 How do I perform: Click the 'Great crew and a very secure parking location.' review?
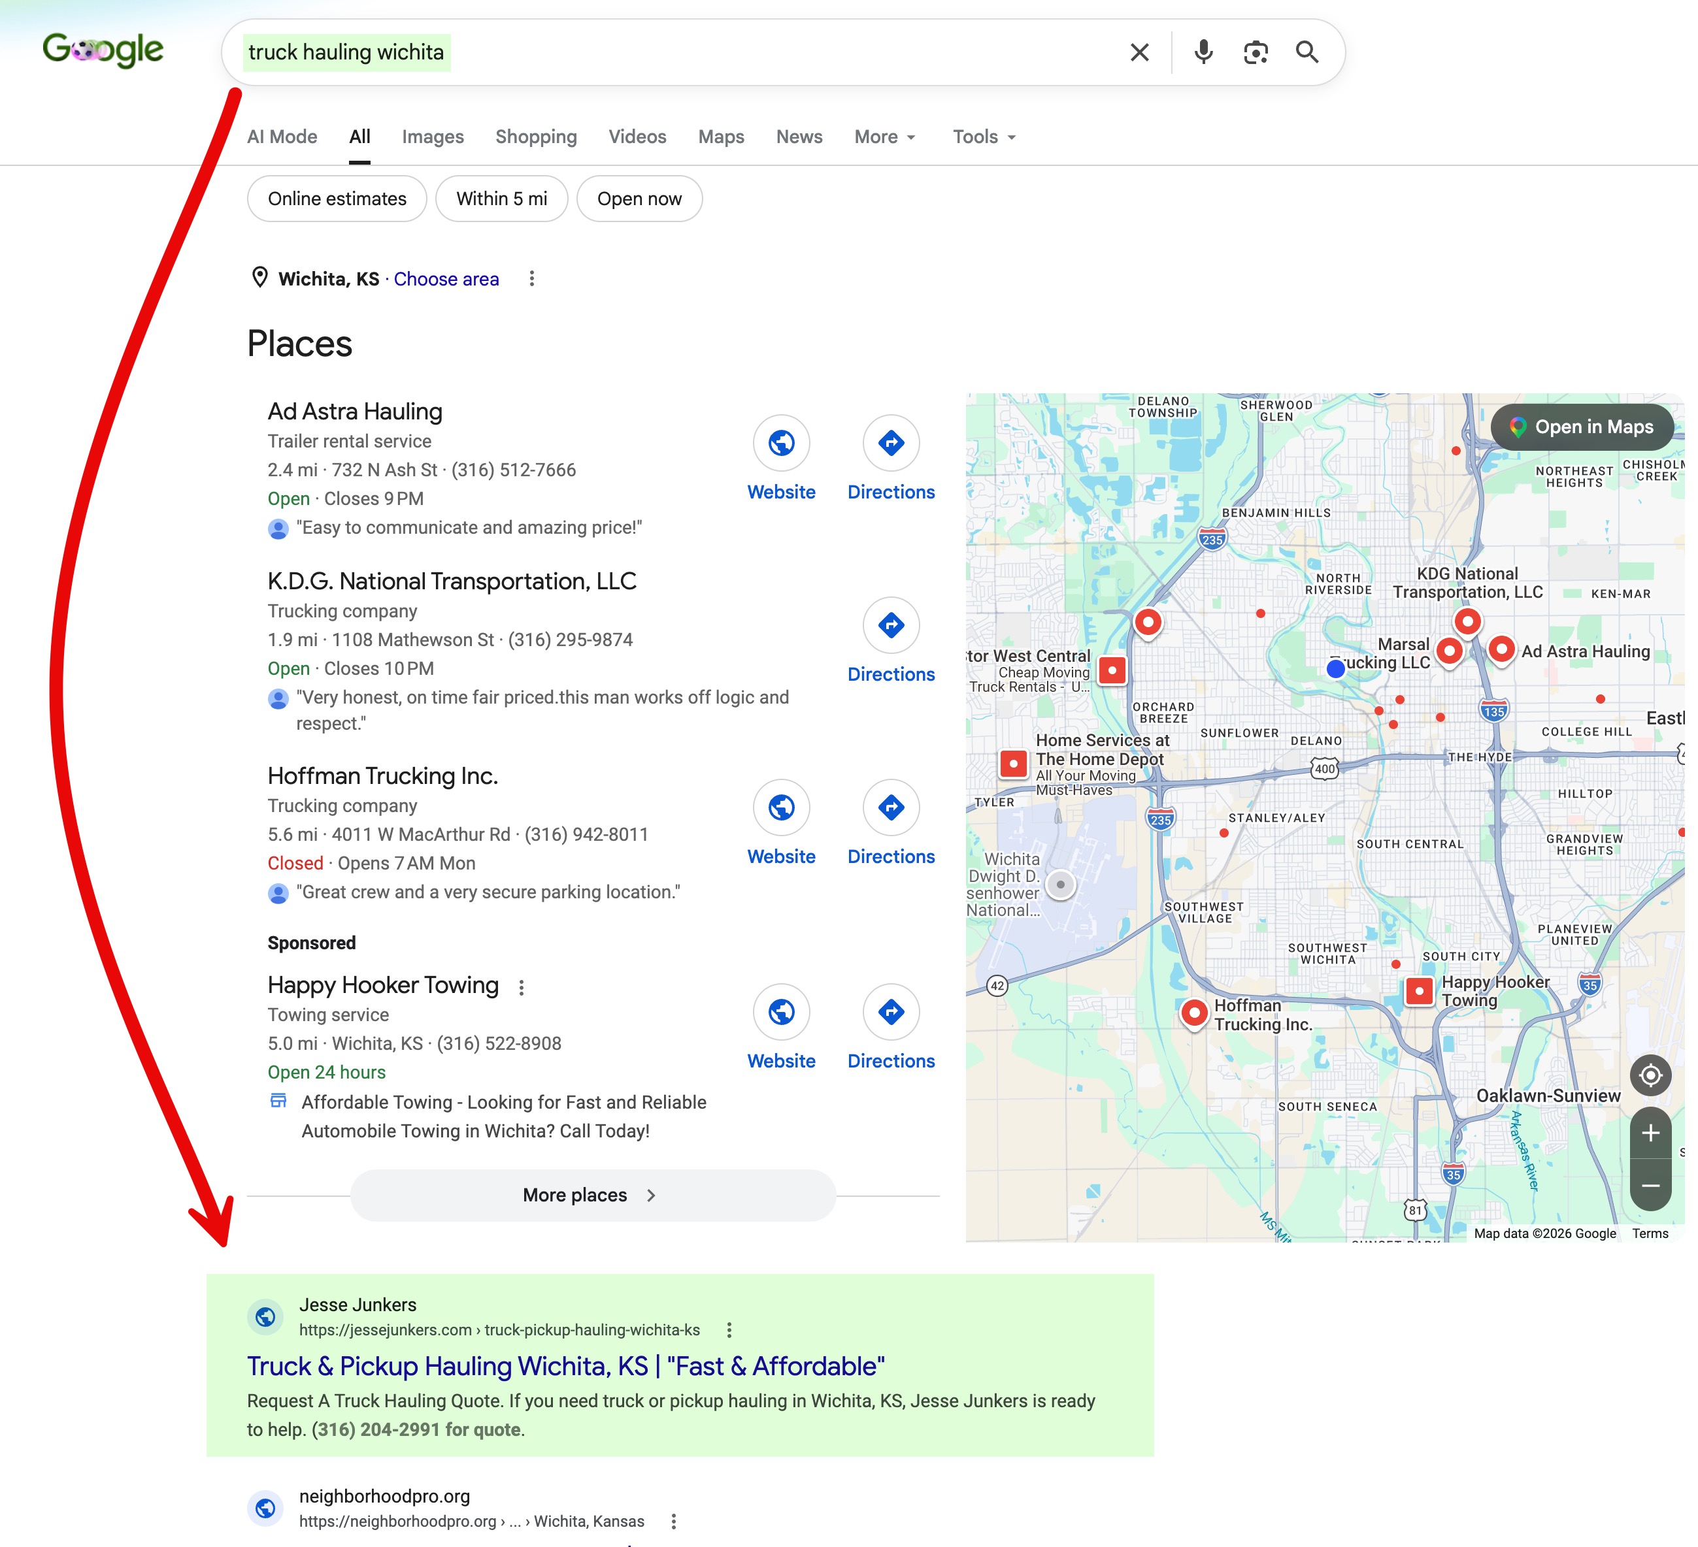[x=488, y=892]
